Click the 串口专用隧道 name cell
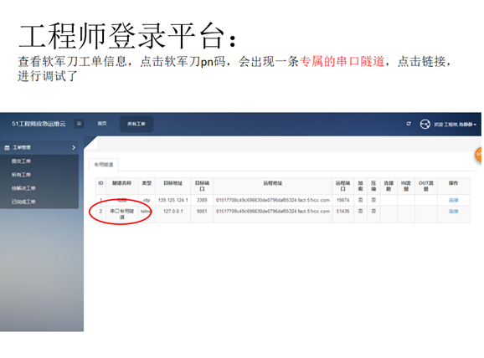Image resolution: width=484 pixels, height=358 pixels. [x=122, y=214]
